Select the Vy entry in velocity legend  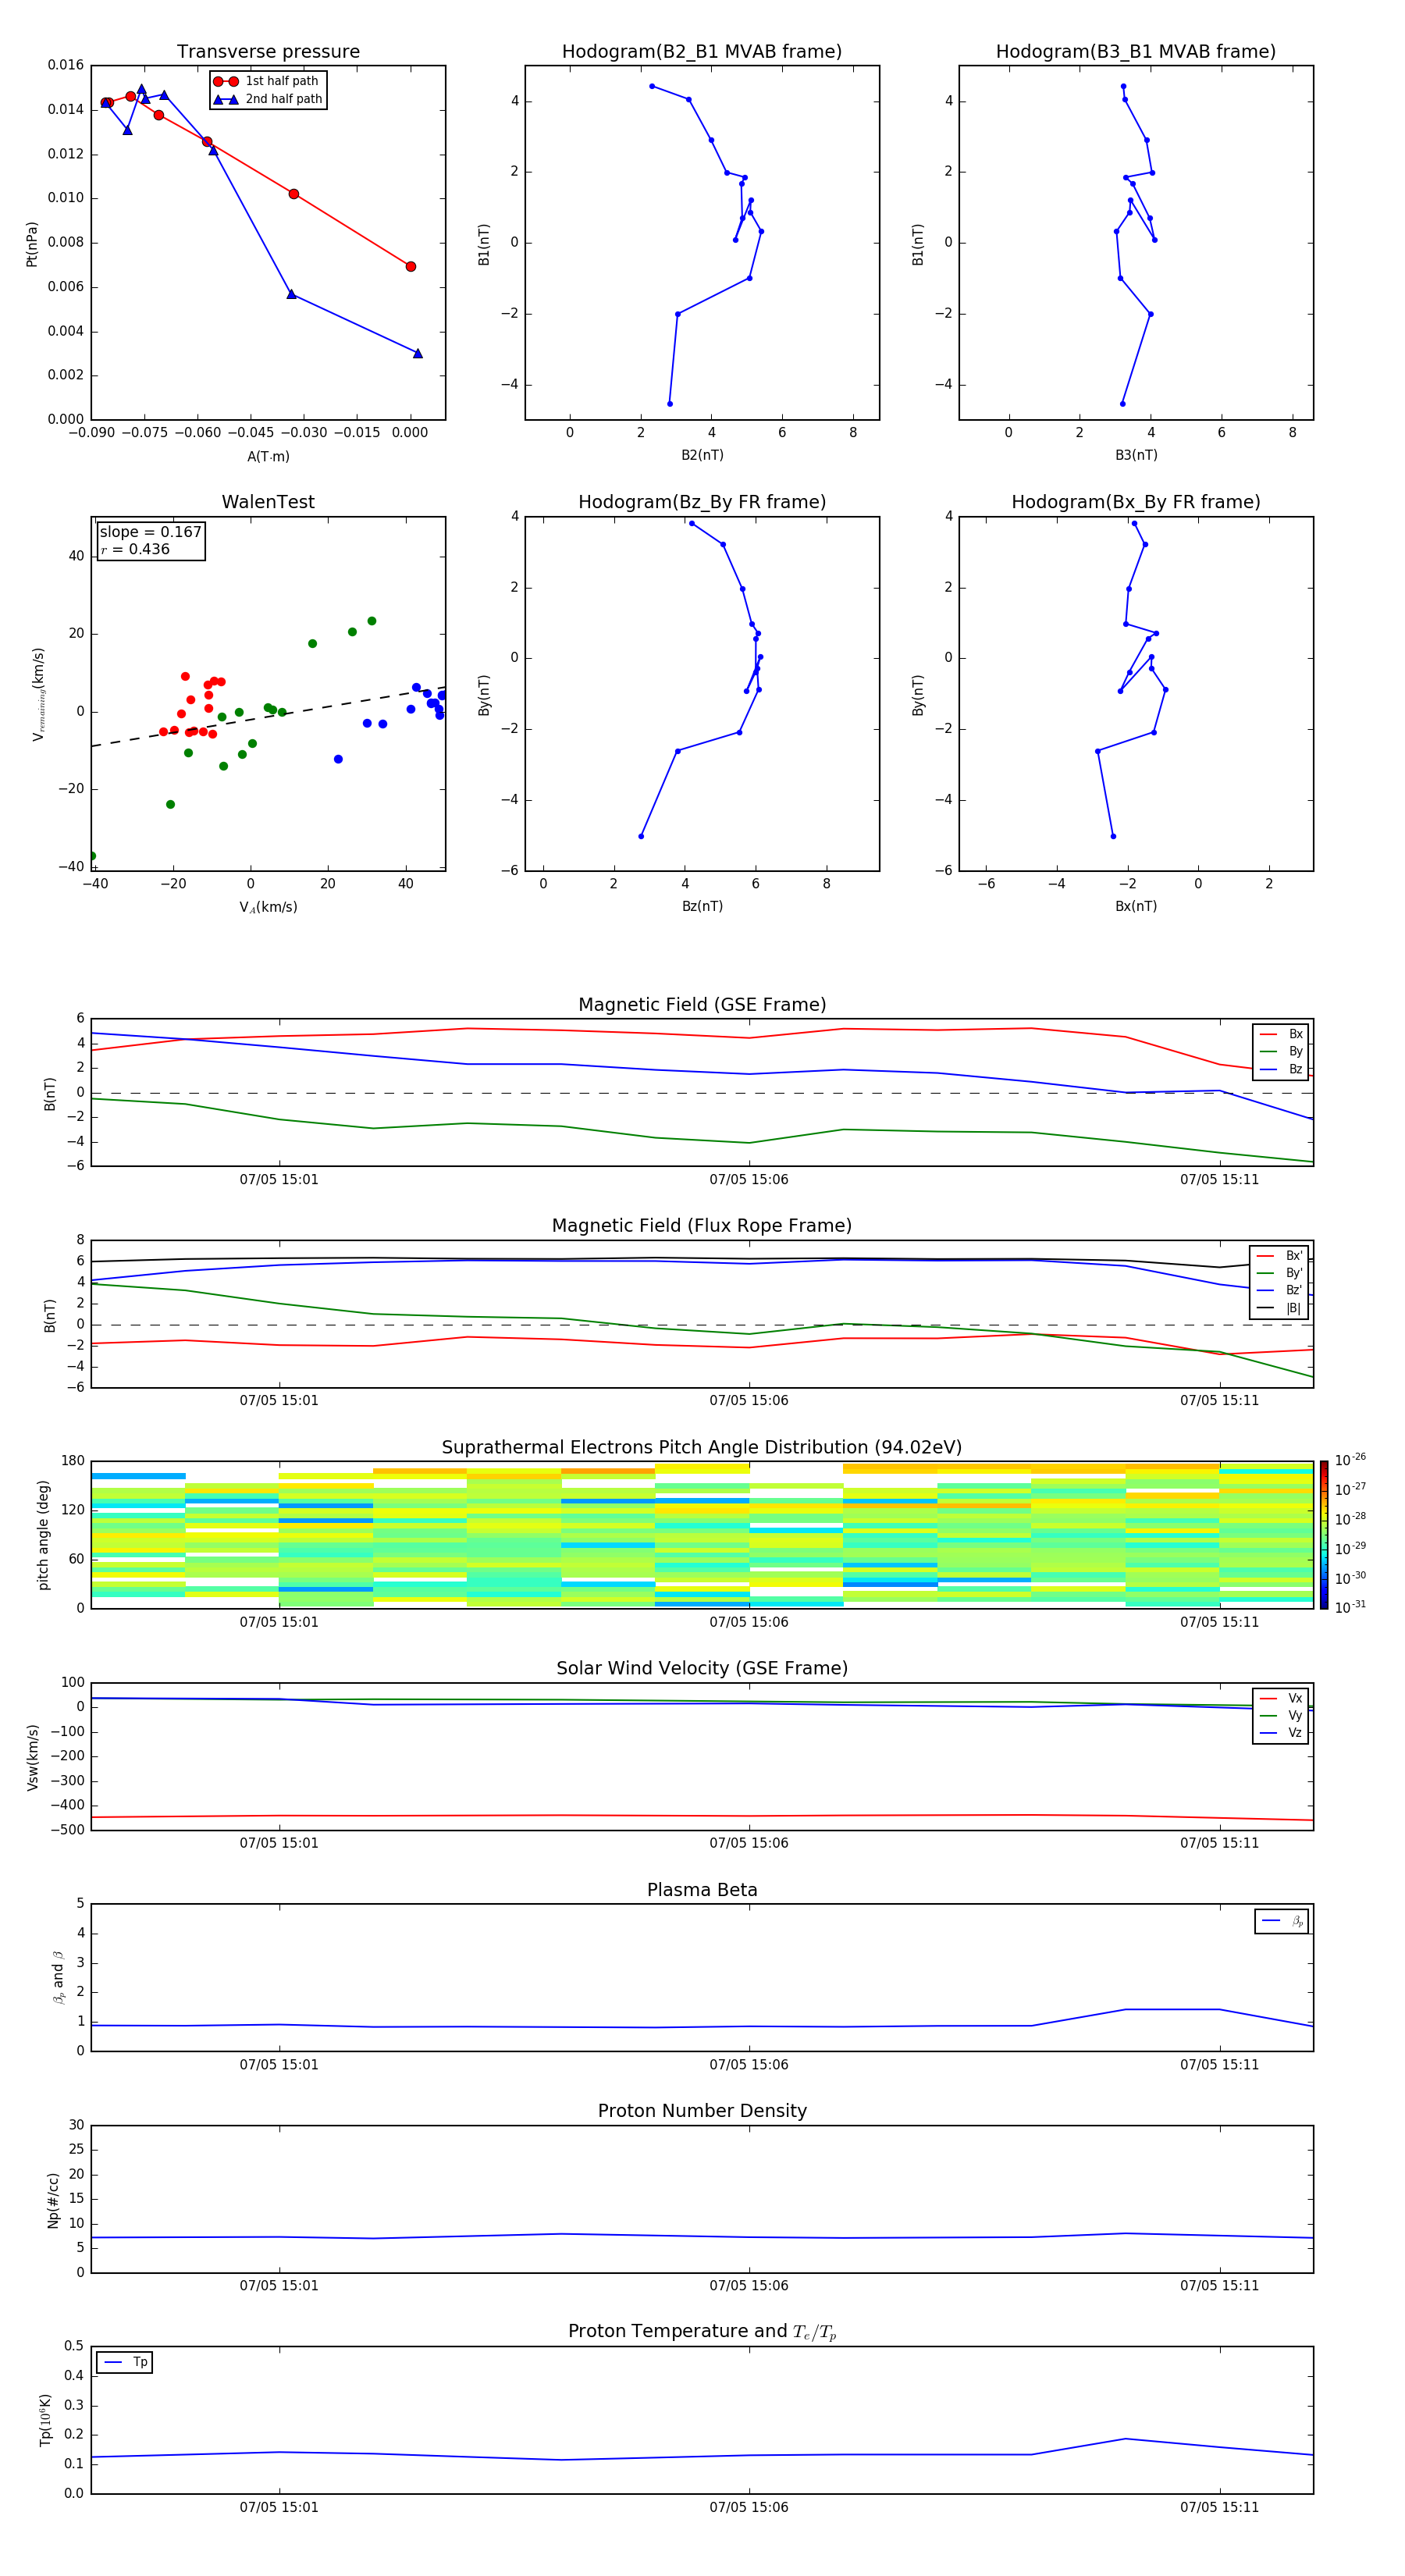1281,1715
